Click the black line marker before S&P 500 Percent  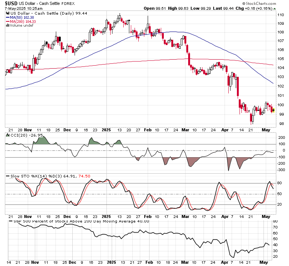pyautogui.click(x=11, y=221)
